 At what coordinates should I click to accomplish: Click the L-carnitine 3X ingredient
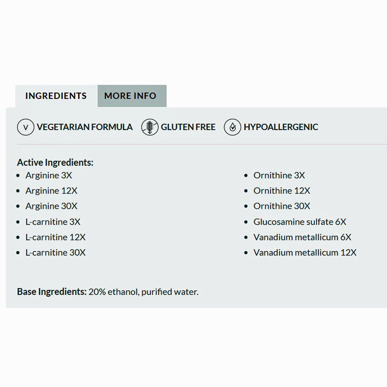pyautogui.click(x=53, y=222)
